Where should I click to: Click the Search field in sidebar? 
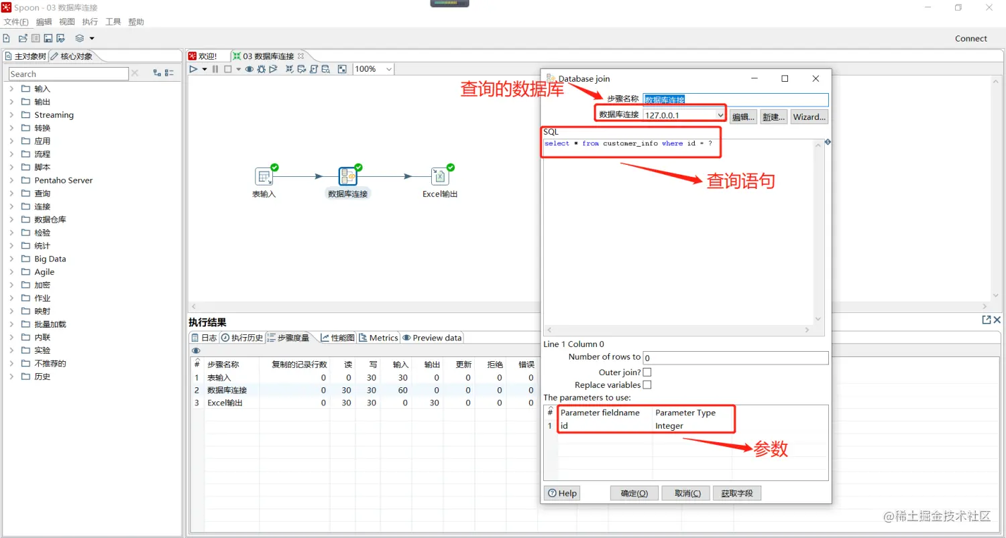click(x=68, y=74)
